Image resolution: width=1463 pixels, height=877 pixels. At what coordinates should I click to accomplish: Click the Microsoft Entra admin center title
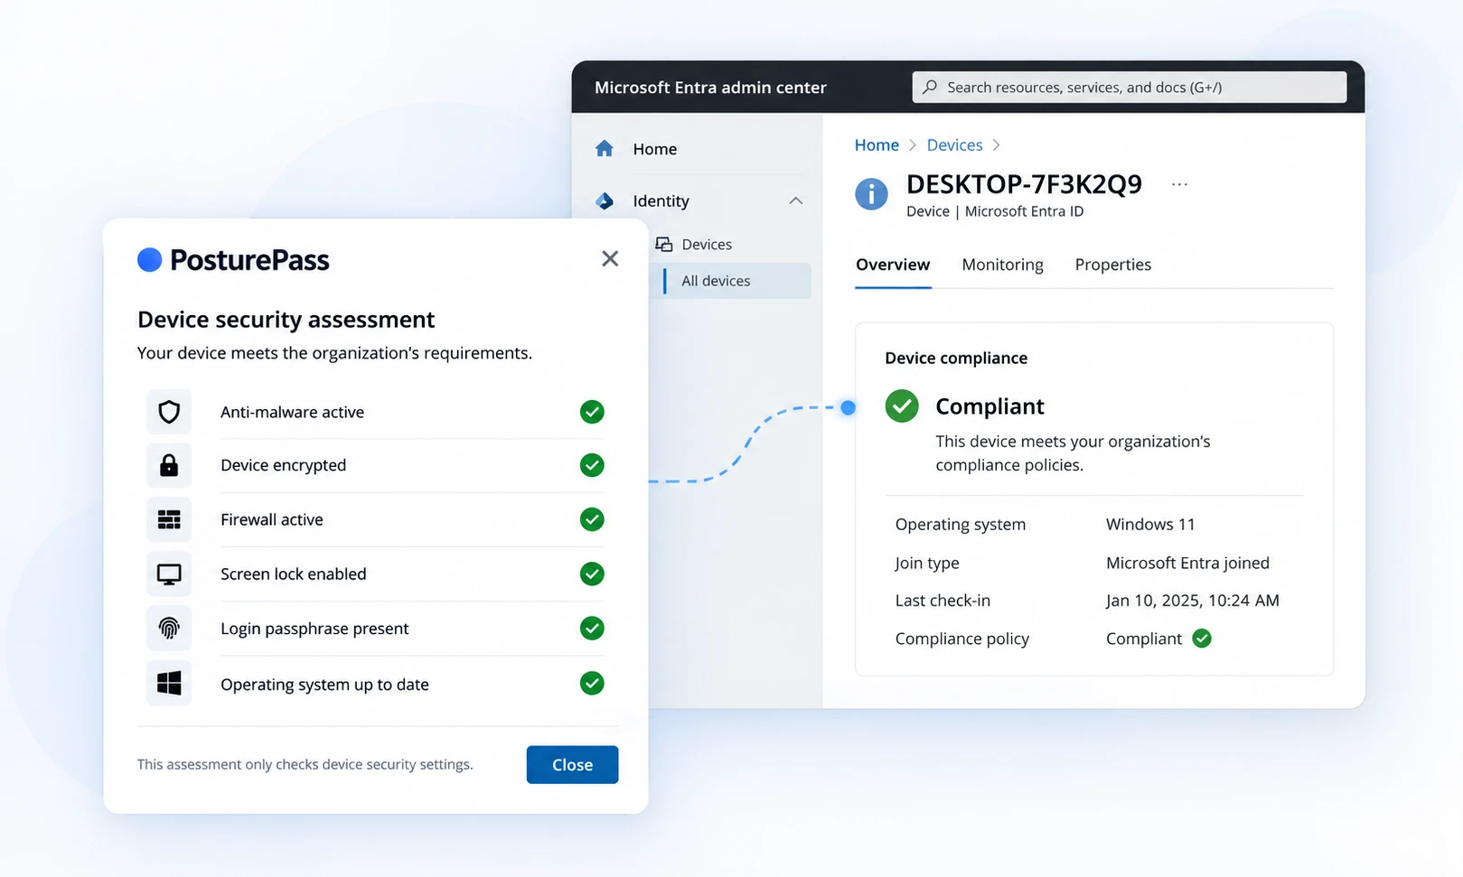710,88
